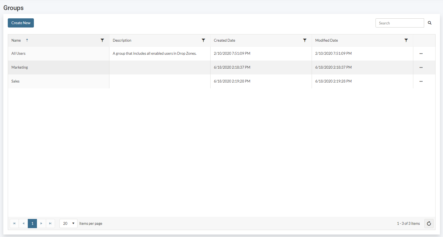
Task: Click the search magnifier icon
Action: 429,23
